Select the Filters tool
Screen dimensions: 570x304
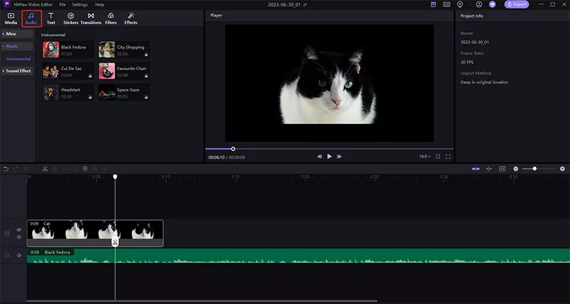[x=111, y=18]
